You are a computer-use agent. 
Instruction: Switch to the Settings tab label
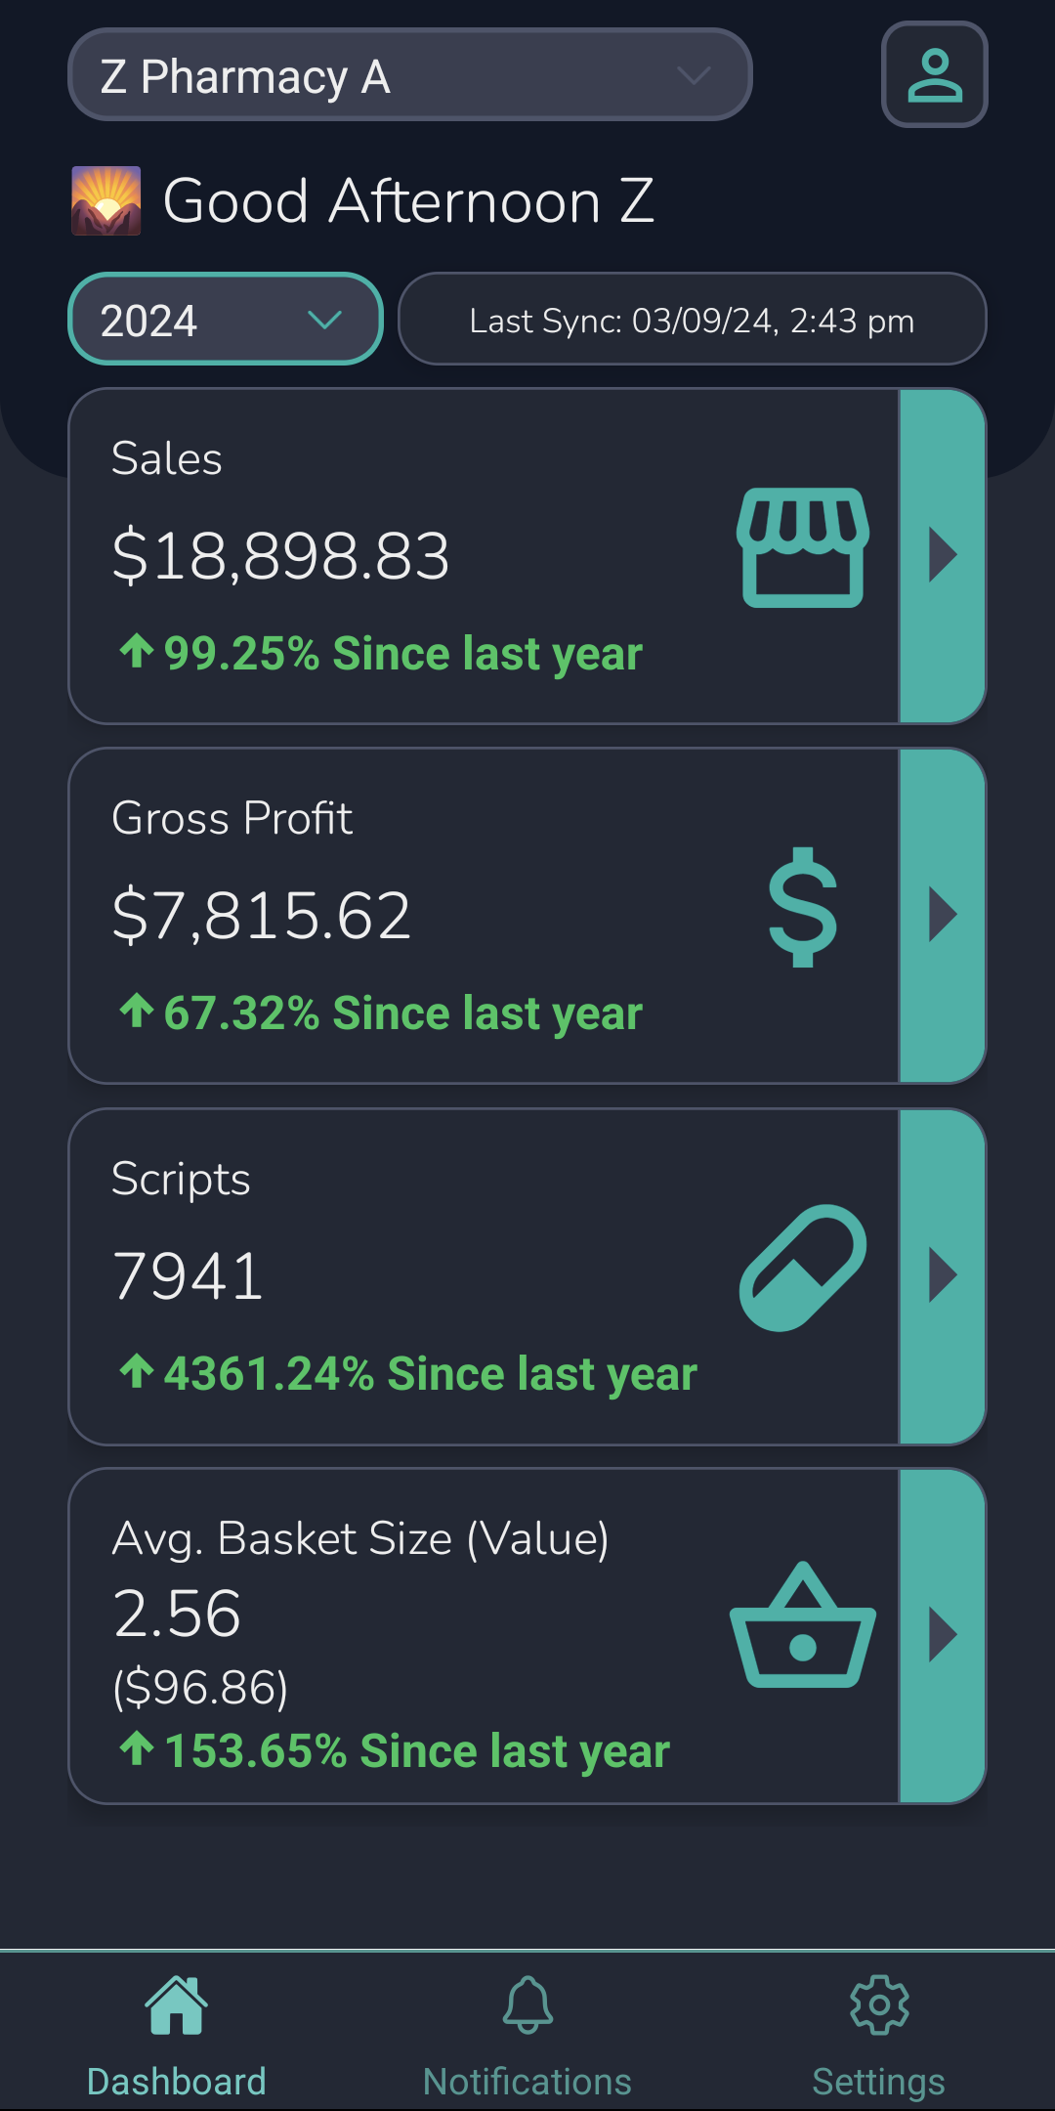(x=879, y=2082)
